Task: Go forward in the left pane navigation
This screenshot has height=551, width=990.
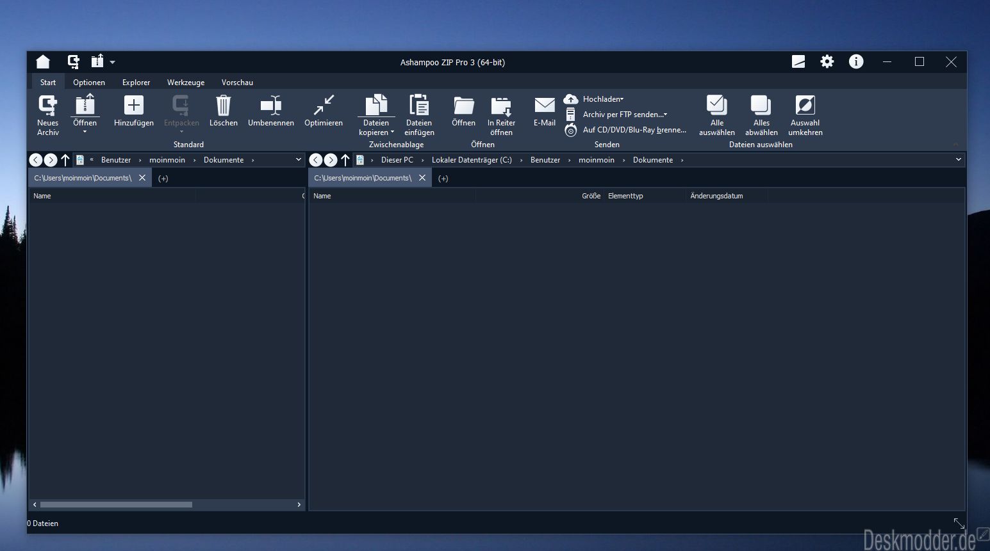Action: click(x=51, y=160)
